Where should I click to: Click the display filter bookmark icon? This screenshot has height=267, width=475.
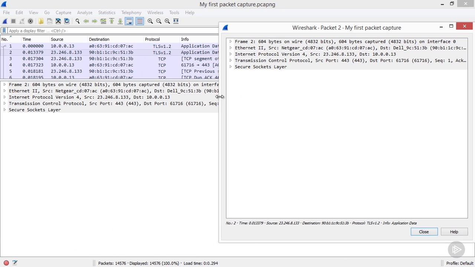click(x=4, y=31)
